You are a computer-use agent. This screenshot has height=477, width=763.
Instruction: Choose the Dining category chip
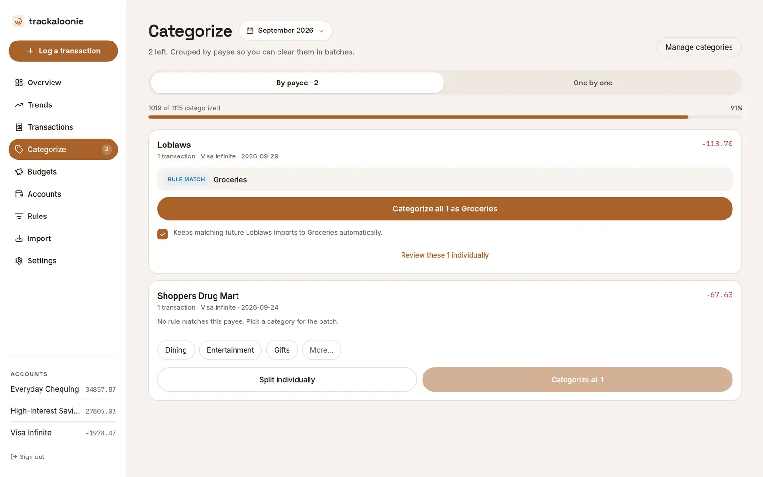pos(176,350)
